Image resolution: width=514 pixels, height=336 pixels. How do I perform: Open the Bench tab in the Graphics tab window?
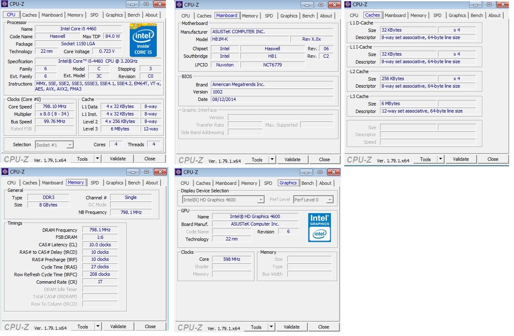[x=308, y=183]
